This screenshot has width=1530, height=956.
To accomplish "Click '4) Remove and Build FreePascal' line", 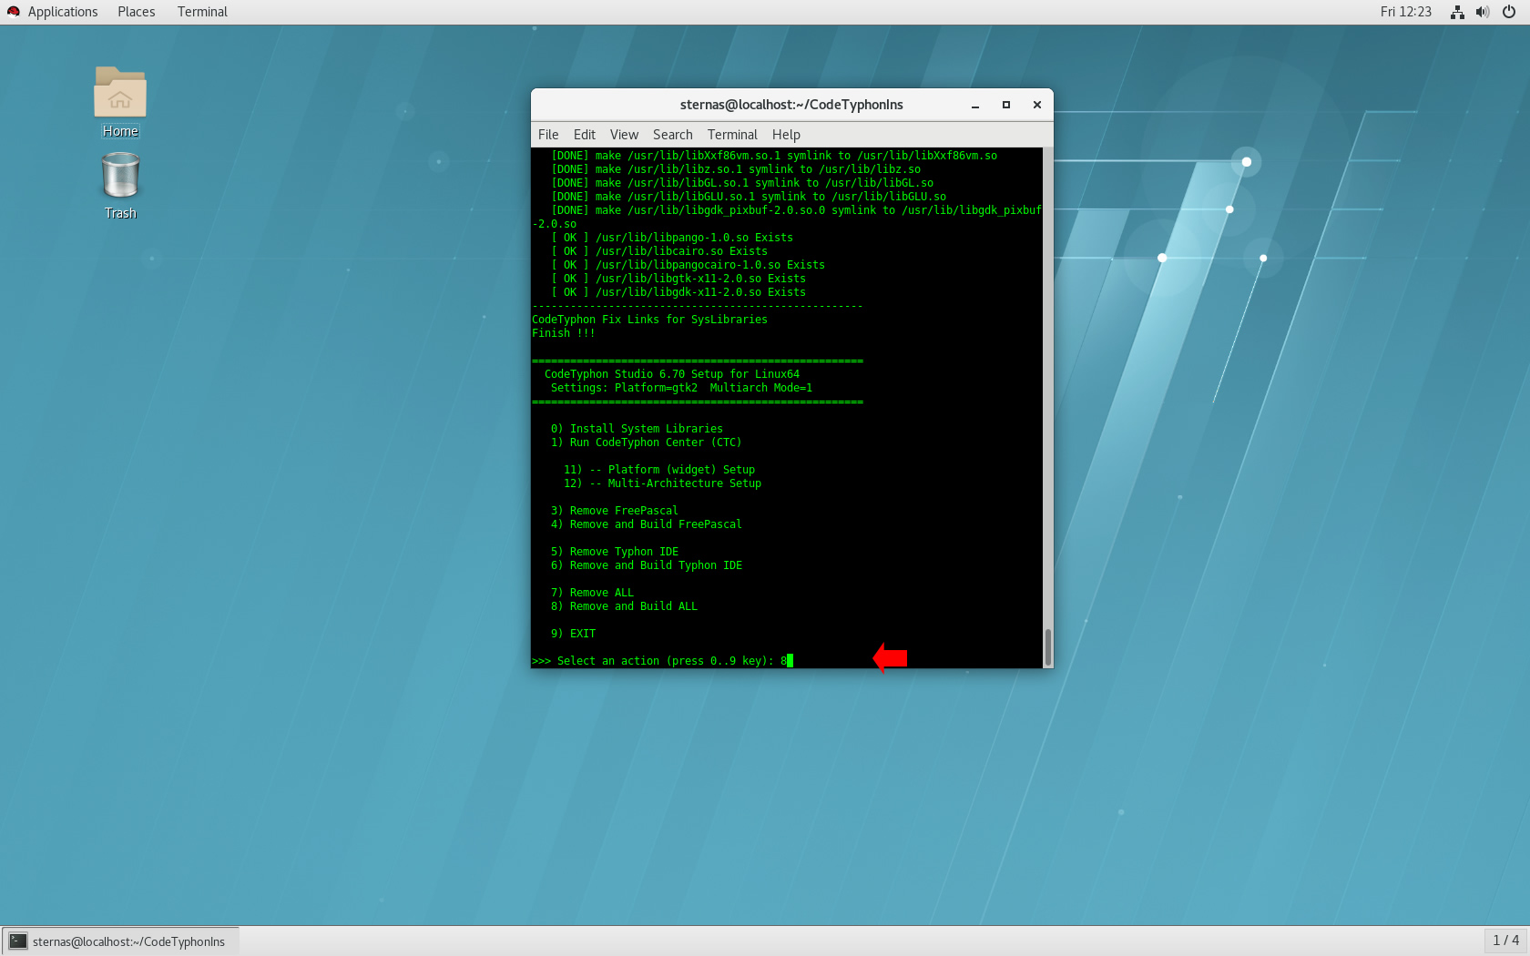I will [646, 524].
